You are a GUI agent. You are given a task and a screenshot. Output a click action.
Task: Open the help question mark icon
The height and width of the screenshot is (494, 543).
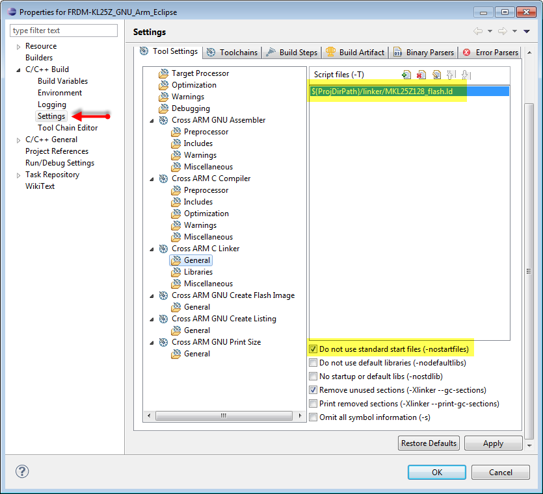[x=21, y=472]
